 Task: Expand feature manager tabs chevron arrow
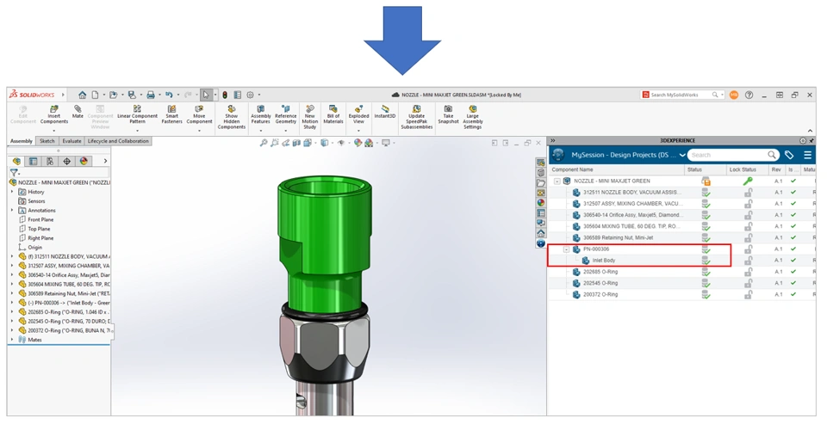105,161
